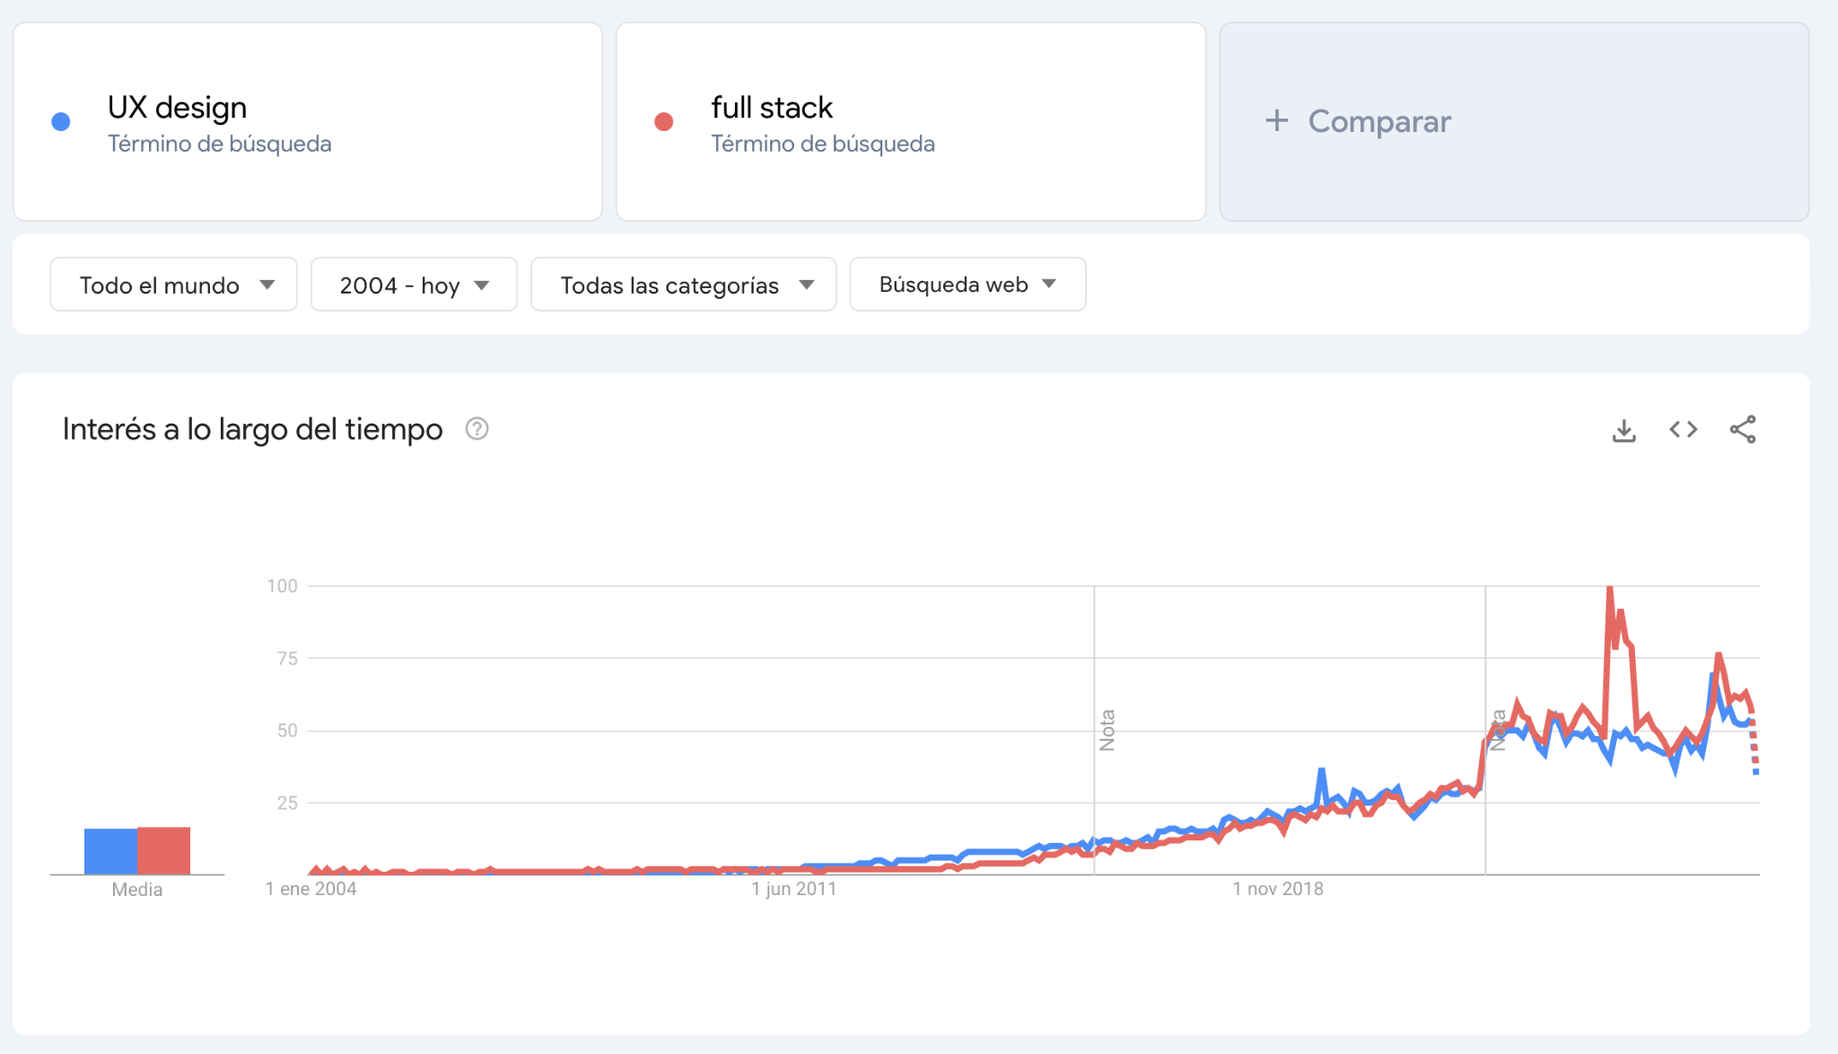This screenshot has width=1838, height=1054.
Task: Click the blue dot for UX design
Action: pyautogui.click(x=61, y=122)
